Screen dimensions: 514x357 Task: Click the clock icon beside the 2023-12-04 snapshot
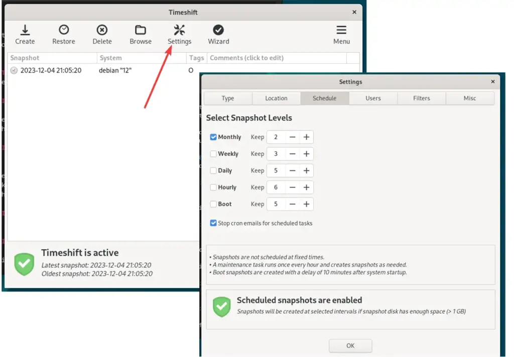14,70
